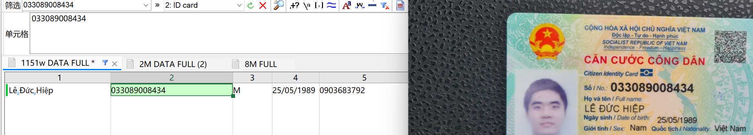This screenshot has width=753, height=135.
Task: Toggle the case-sensitive 'Aa' option
Action: (x=347, y=5)
